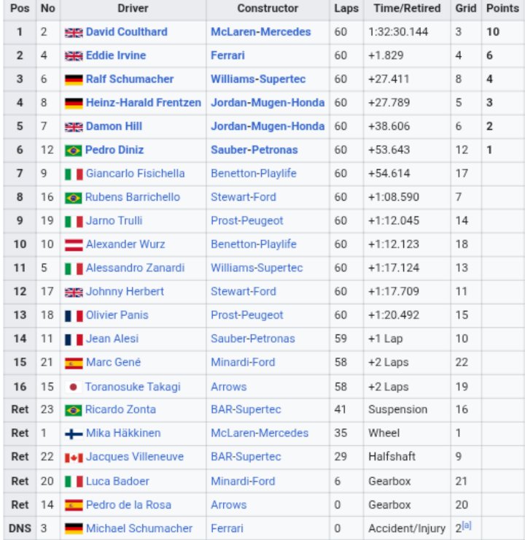Open footnote [a] beside grid position 2
The width and height of the screenshot is (525, 540).
coord(467,525)
